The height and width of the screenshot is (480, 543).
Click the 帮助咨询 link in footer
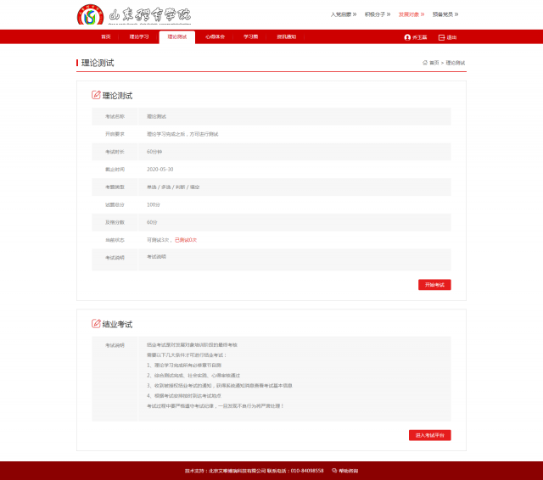point(348,470)
